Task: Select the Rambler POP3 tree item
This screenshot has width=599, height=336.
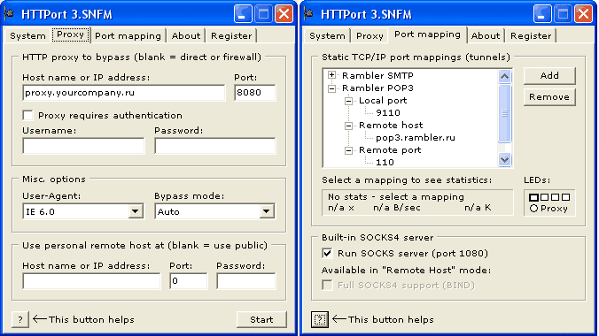Action: [x=377, y=88]
